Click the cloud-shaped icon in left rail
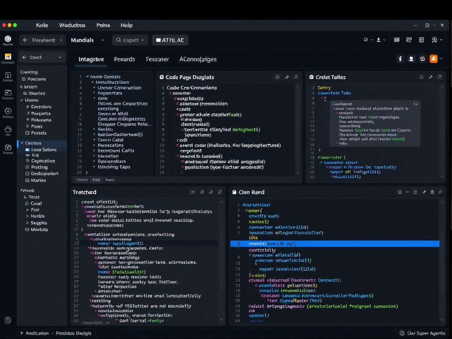The image size is (452, 339). pos(8,129)
